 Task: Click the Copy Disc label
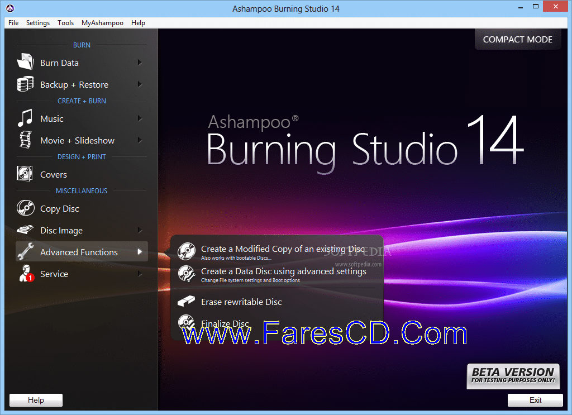(x=59, y=209)
